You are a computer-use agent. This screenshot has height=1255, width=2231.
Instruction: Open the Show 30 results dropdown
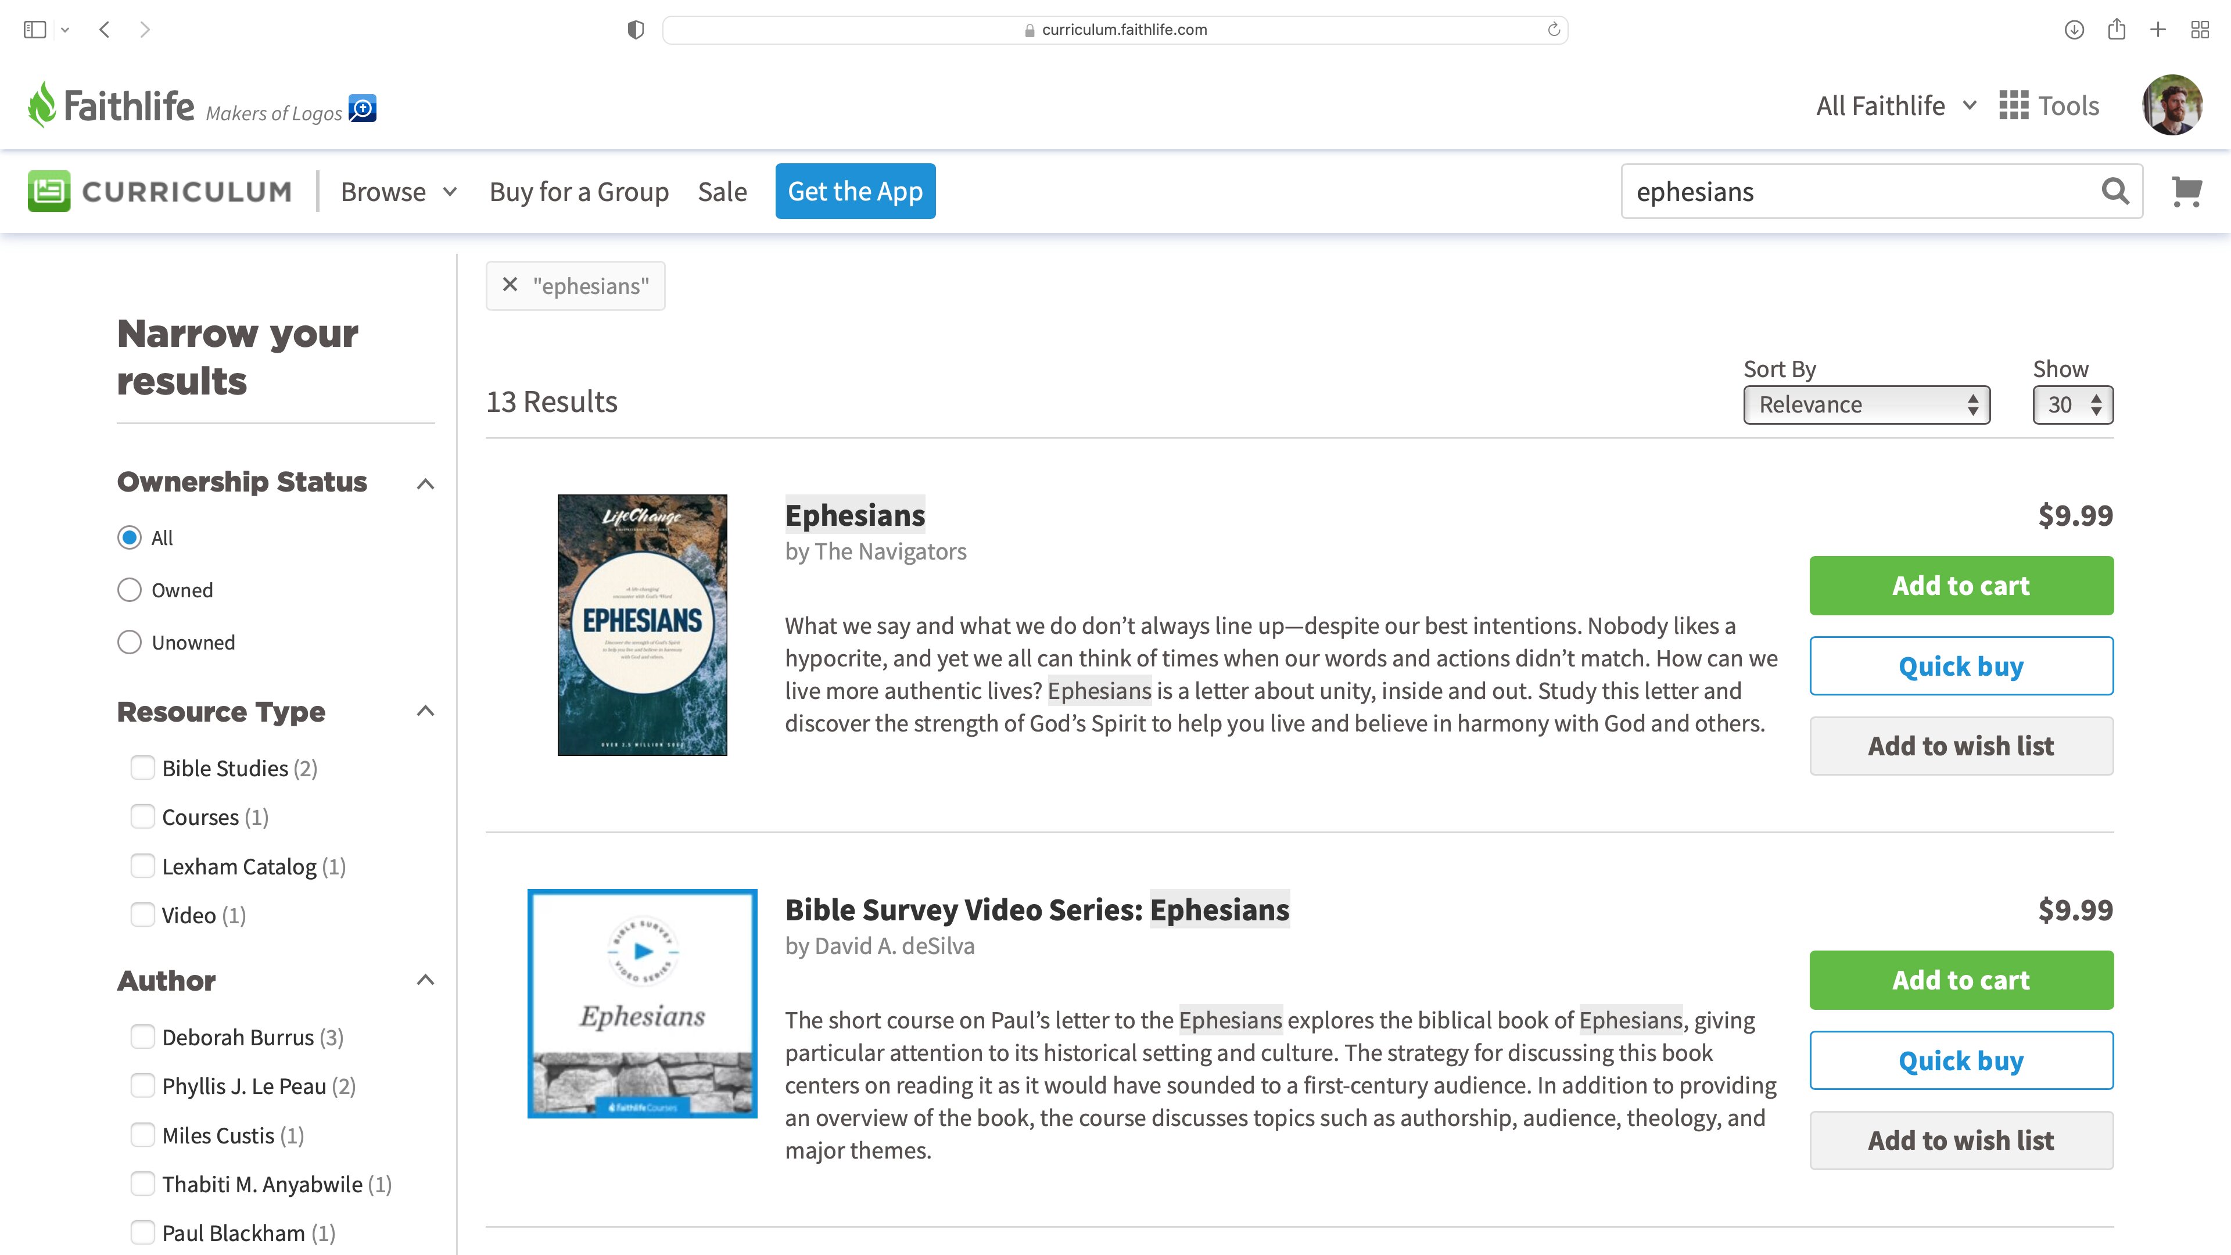point(2072,404)
